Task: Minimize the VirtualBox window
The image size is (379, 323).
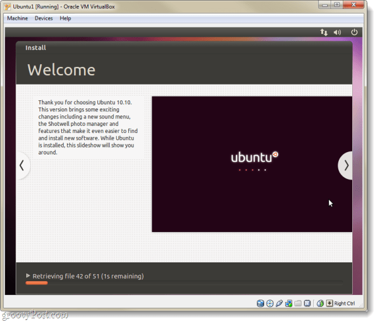Action: [325, 5]
